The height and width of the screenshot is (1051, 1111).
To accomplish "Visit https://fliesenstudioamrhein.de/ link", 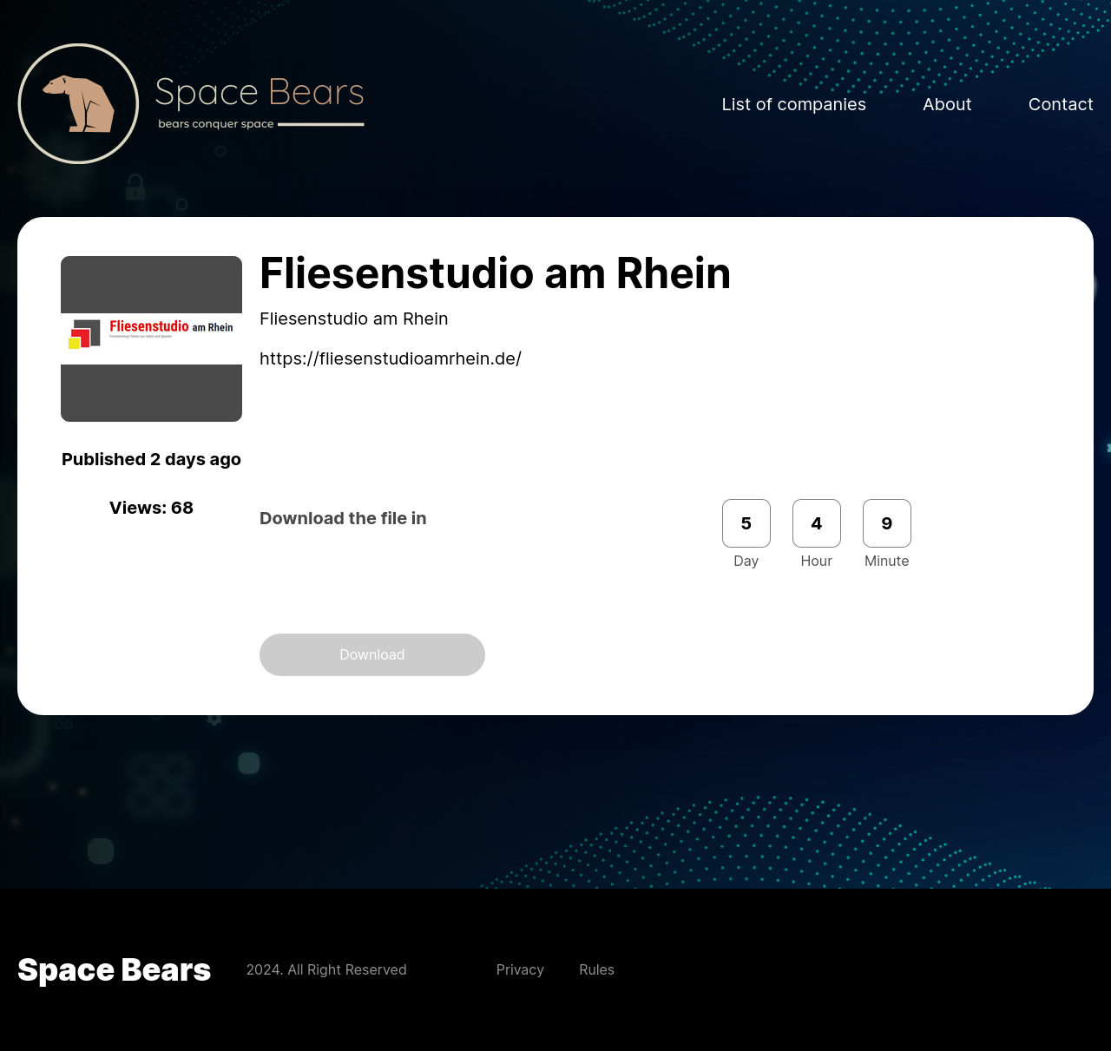I will pyautogui.click(x=391, y=358).
